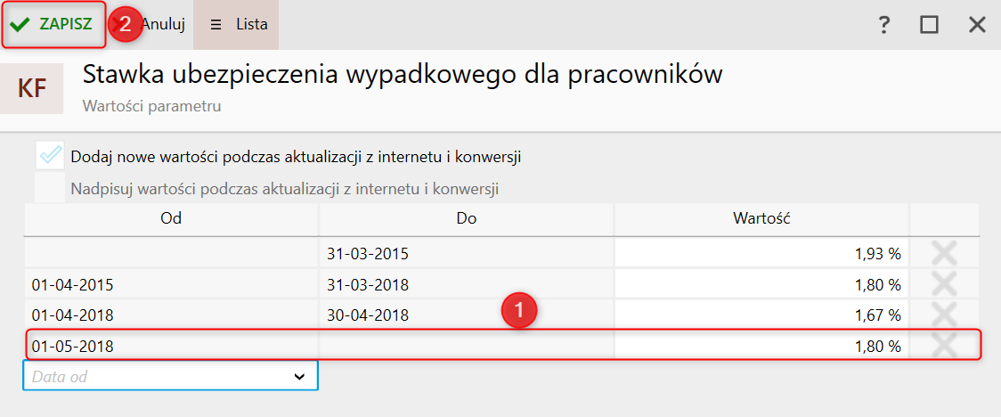Screen dimensions: 1001x417
Task: Save changes with ZAPISZ button
Action: point(53,24)
